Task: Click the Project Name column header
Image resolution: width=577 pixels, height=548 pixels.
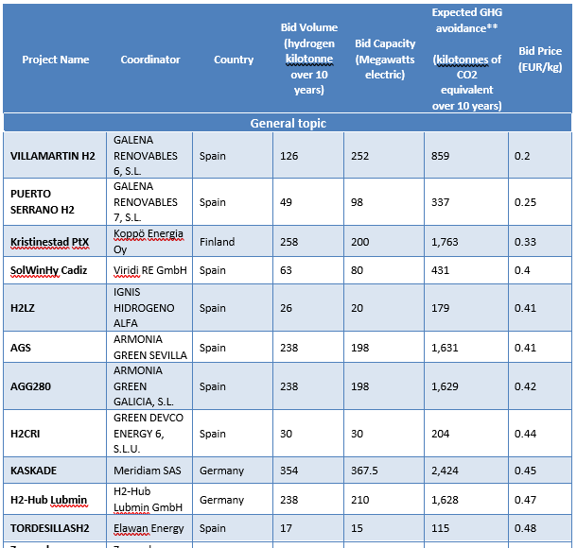Action: coord(55,60)
